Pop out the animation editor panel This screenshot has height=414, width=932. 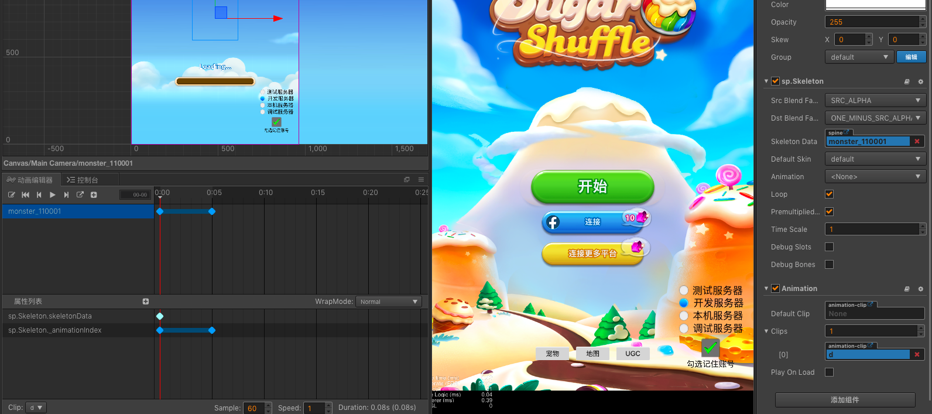tap(407, 180)
